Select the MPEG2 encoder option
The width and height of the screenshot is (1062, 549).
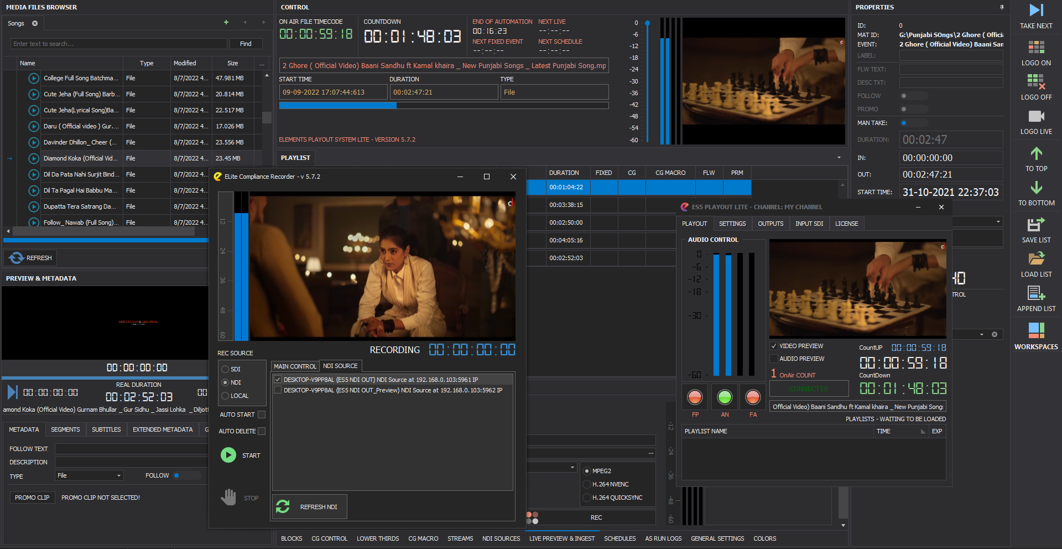587,471
